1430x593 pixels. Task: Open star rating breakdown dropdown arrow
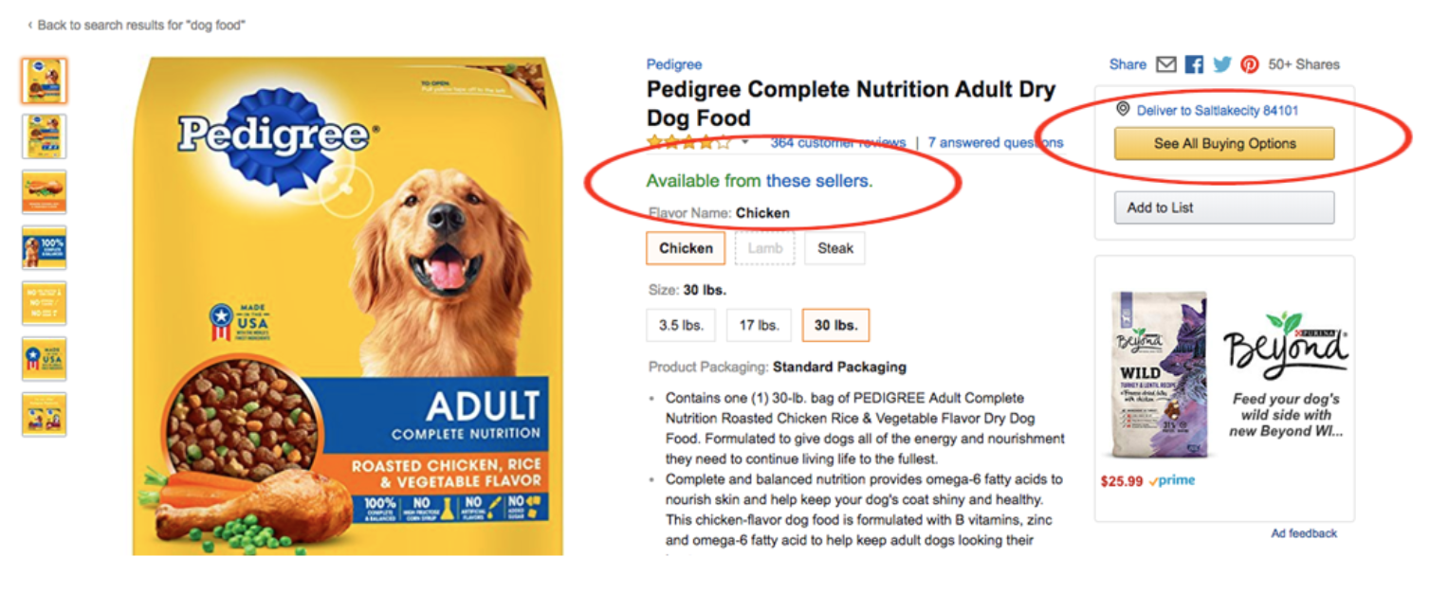[x=745, y=143]
